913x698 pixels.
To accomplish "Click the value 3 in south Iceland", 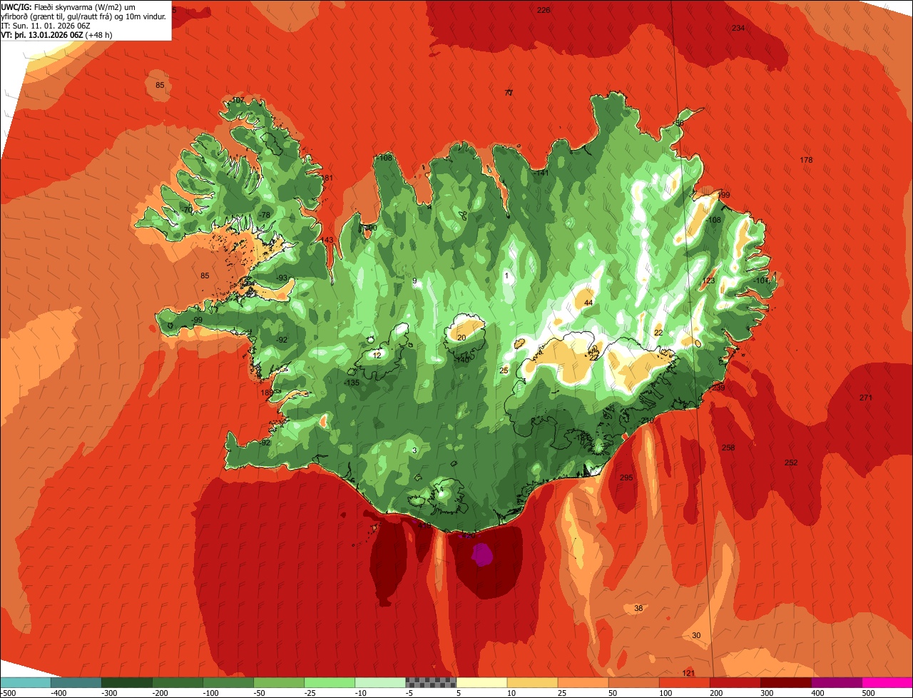I will point(414,450).
